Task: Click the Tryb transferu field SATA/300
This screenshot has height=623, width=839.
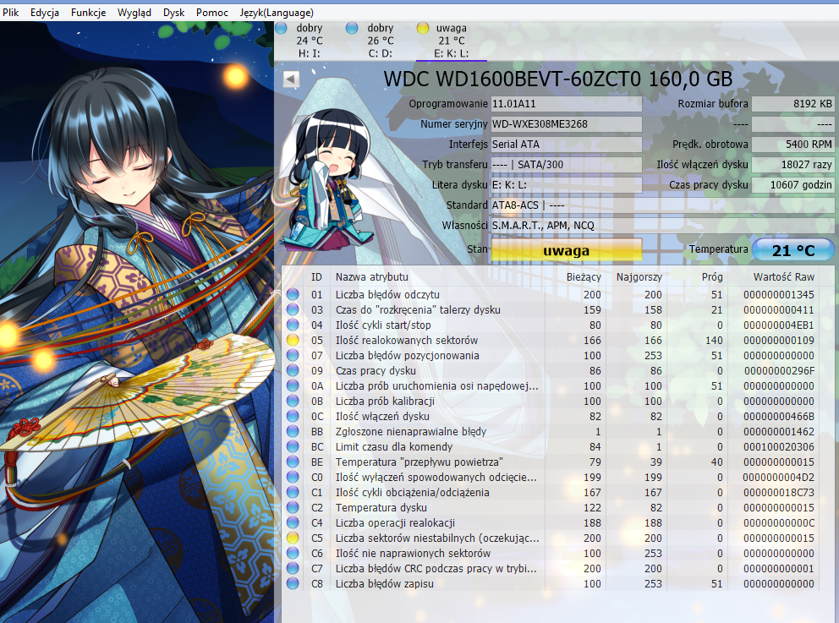Action: pos(566,165)
